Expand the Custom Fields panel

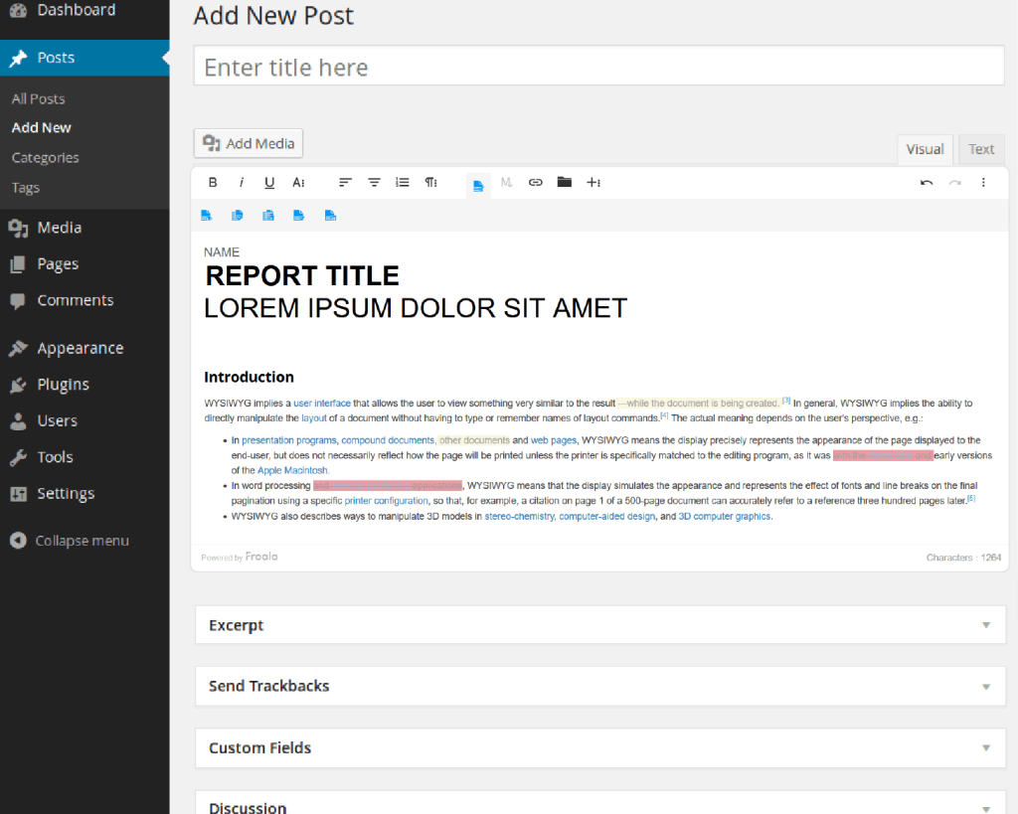pyautogui.click(x=986, y=747)
